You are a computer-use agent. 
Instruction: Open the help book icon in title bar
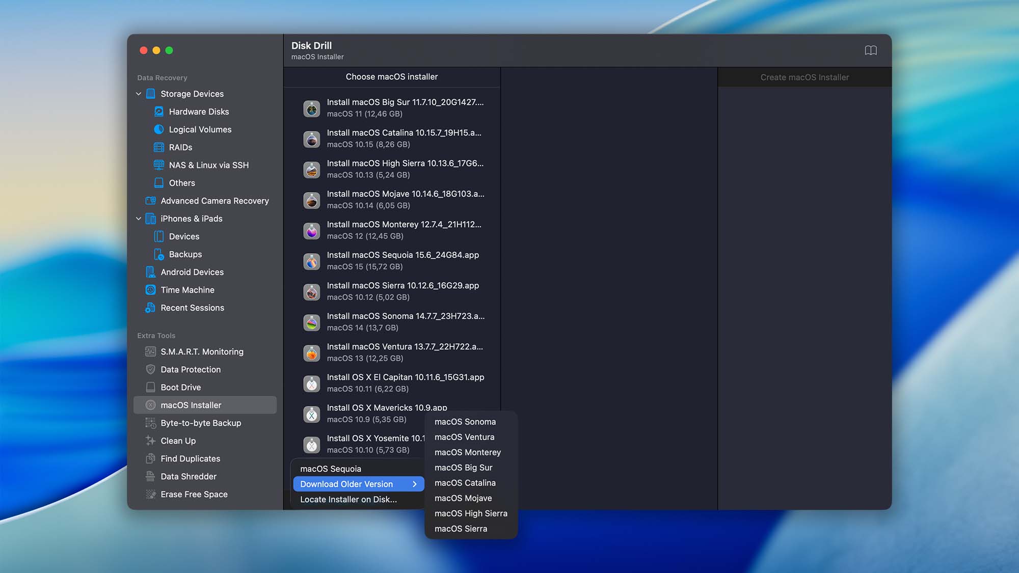click(x=871, y=50)
